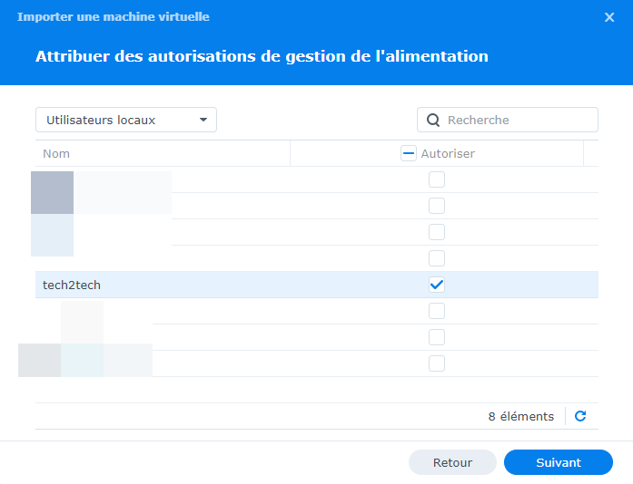Check the first row's Autoriser checkbox
Image resolution: width=633 pixels, height=484 pixels.
coord(437,179)
